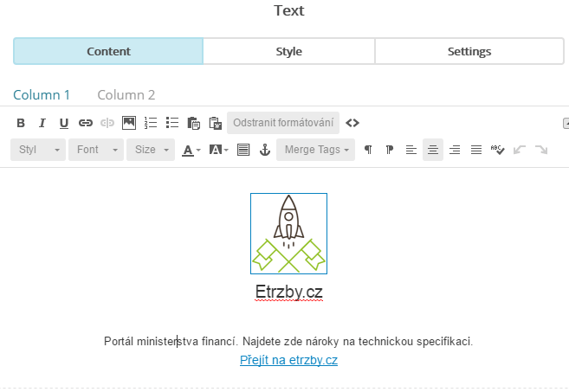Open the text color picker

pos(191,150)
